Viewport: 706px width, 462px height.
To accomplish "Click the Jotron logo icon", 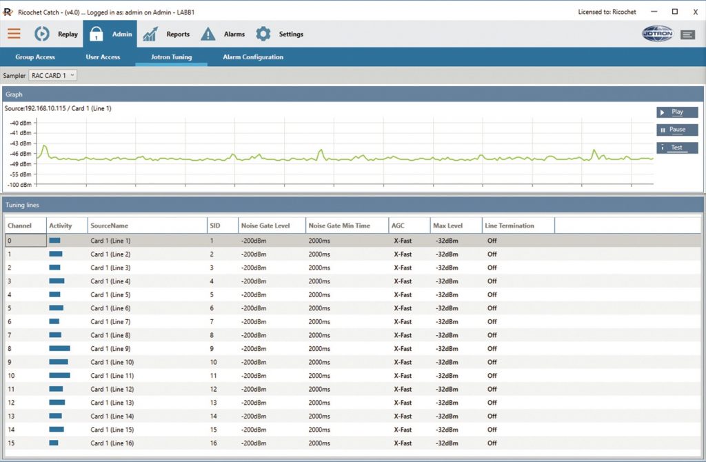I will coord(657,34).
